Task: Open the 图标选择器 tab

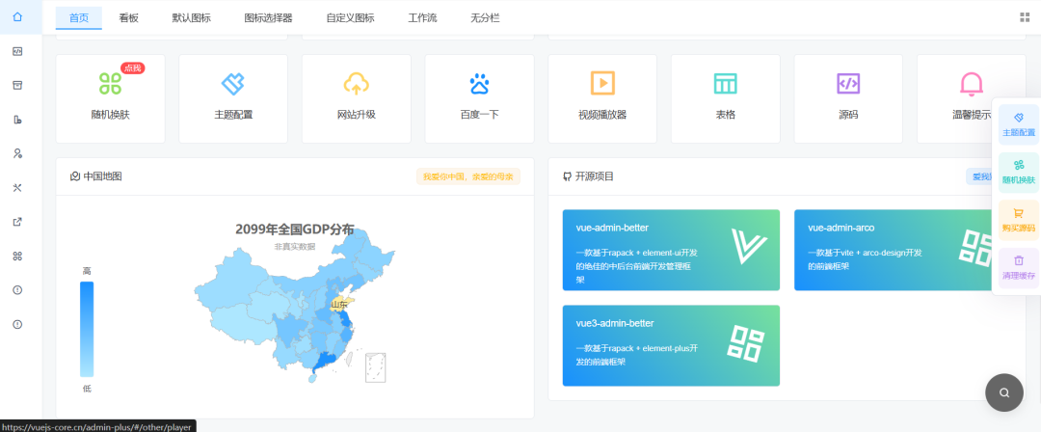Action: click(x=268, y=18)
